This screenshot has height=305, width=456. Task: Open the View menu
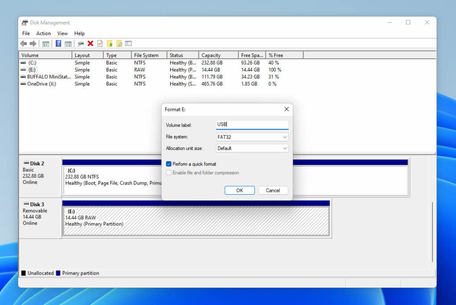click(x=62, y=33)
